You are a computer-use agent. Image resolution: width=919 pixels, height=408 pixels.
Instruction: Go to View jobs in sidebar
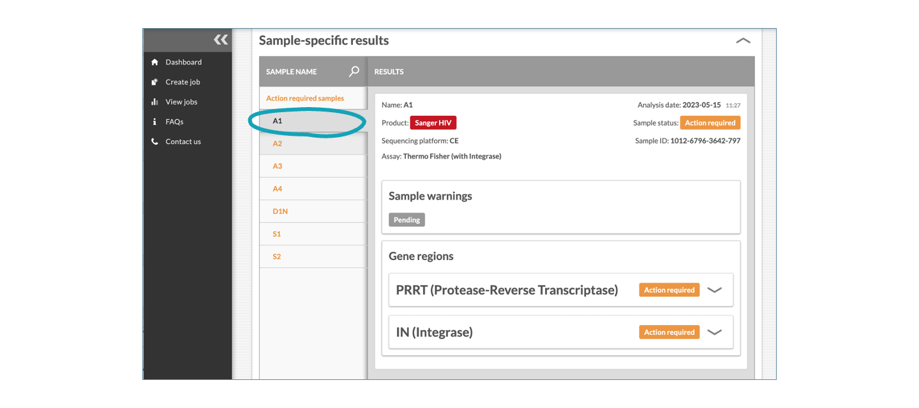pyautogui.click(x=181, y=102)
